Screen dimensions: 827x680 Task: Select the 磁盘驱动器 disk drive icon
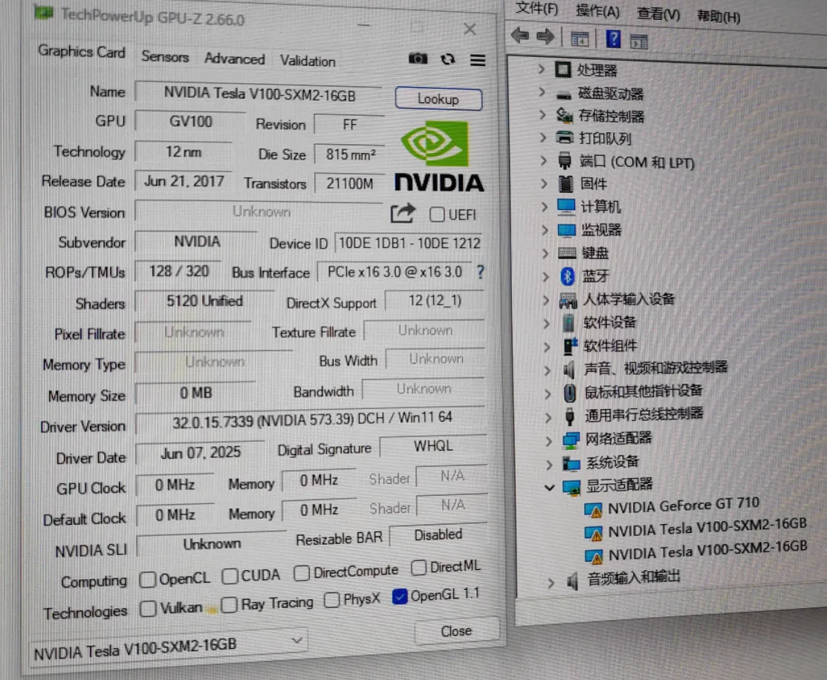[x=564, y=95]
